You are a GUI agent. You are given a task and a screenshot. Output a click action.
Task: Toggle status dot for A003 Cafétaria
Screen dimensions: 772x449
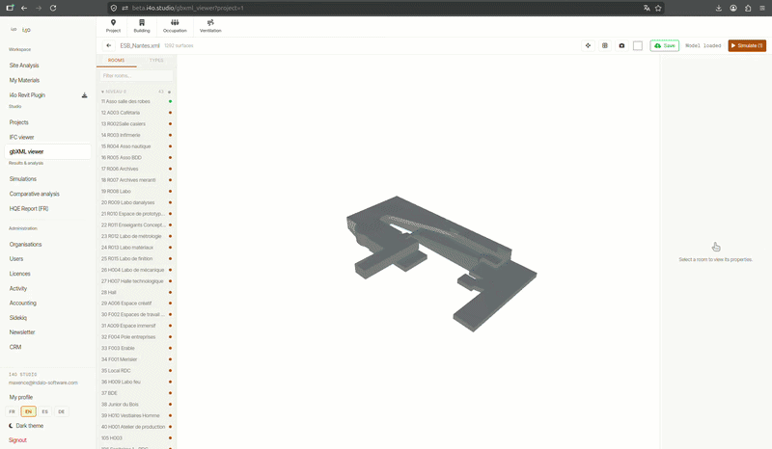pos(171,113)
